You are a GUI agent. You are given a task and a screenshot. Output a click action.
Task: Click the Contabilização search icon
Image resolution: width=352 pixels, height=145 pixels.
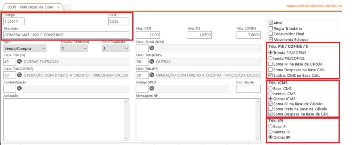coord(19,88)
